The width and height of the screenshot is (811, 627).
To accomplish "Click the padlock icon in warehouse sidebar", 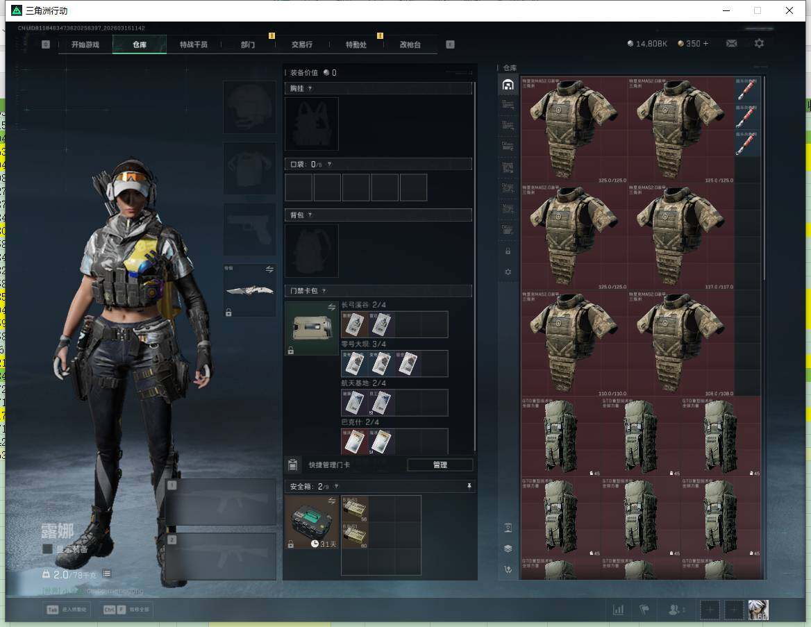I will coord(508,251).
